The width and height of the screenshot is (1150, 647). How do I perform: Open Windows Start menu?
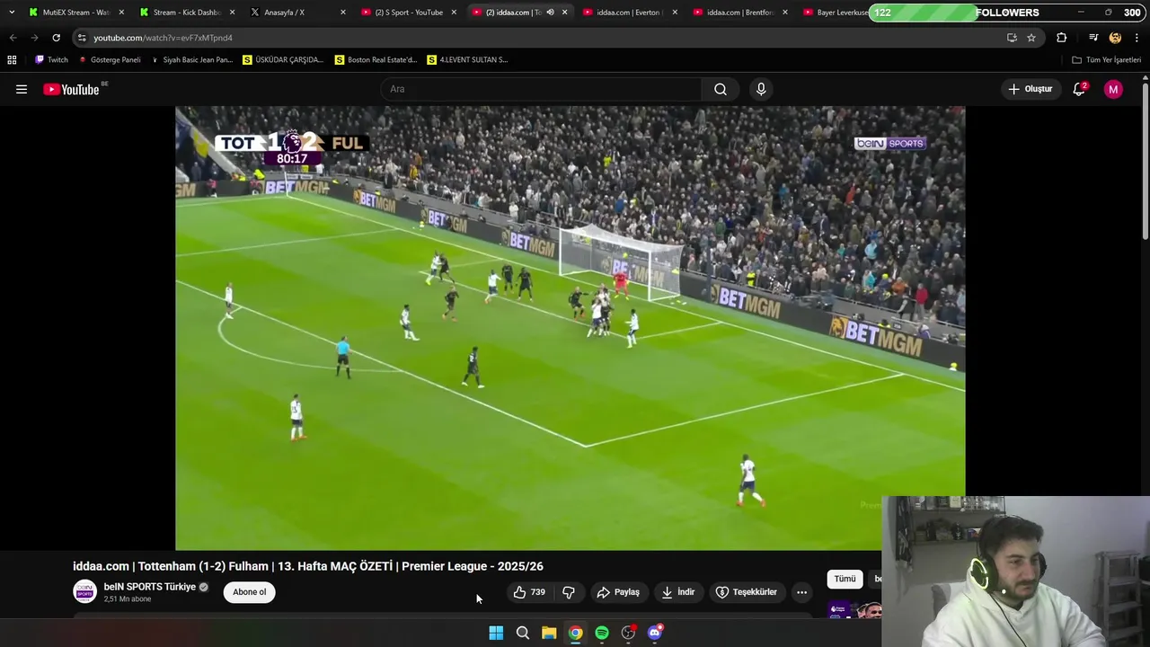[x=496, y=633]
